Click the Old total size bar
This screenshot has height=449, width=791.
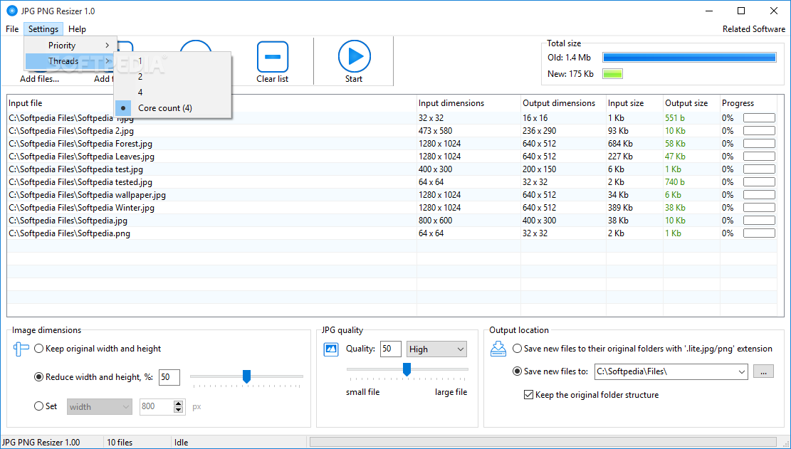tap(690, 58)
